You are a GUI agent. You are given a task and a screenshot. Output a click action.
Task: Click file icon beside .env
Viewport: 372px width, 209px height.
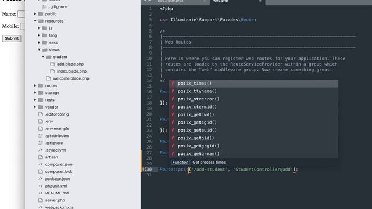tap(41, 121)
